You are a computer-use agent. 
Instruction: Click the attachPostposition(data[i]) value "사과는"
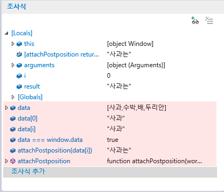tap(119, 150)
